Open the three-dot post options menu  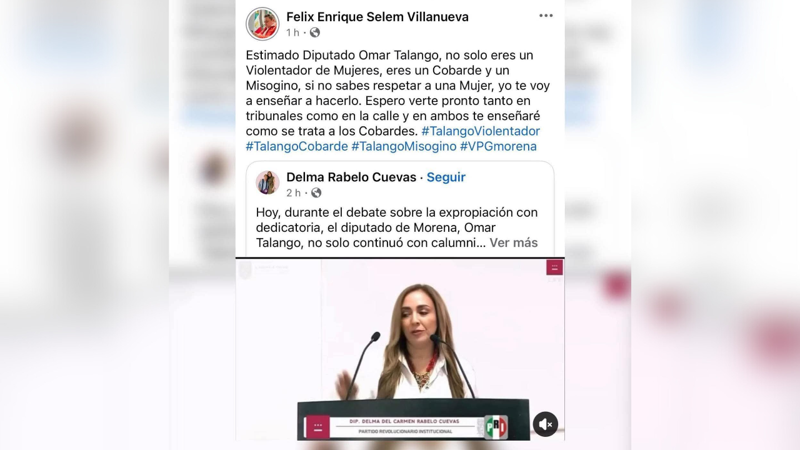[546, 16]
